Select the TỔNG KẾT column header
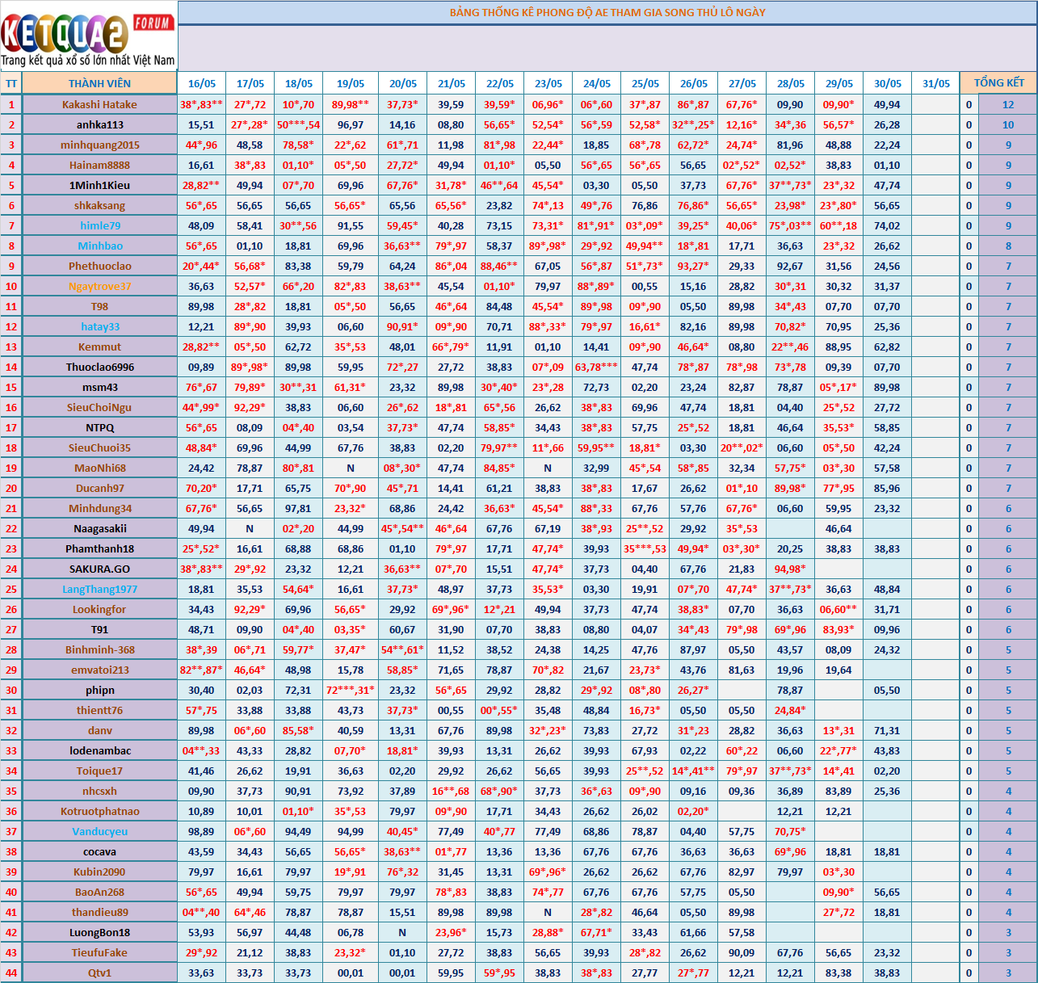 (998, 83)
